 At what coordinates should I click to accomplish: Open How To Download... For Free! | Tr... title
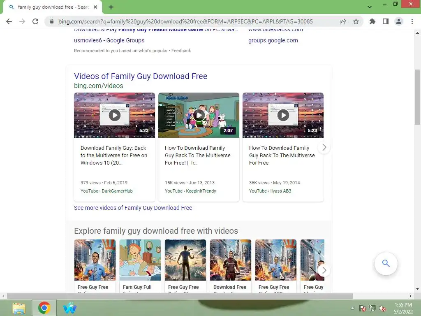click(198, 155)
